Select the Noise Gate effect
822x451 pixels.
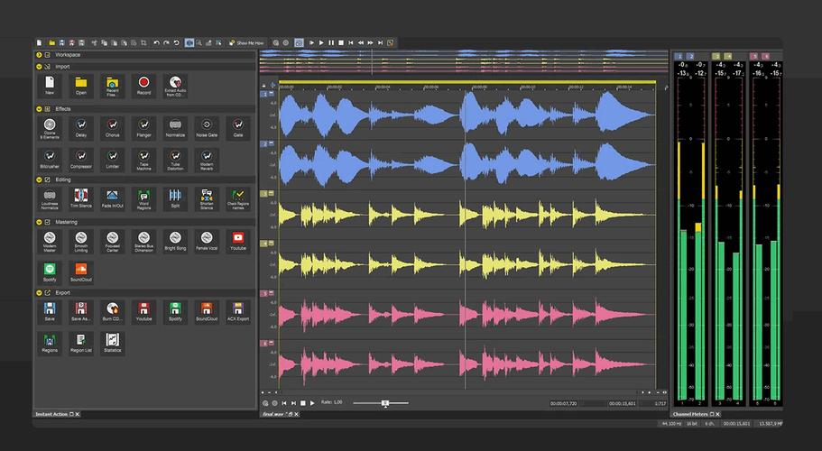(x=207, y=125)
